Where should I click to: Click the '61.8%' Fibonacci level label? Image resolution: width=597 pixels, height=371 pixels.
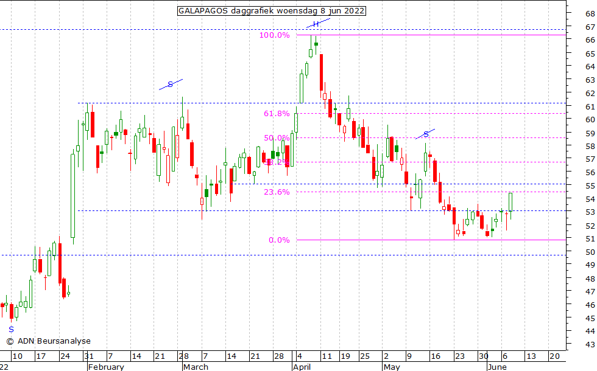pyautogui.click(x=277, y=114)
